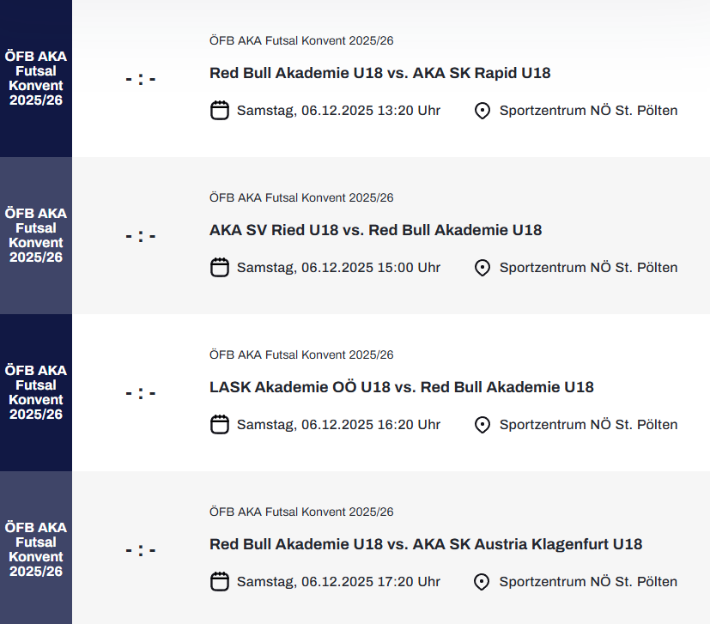This screenshot has width=710, height=624.
Task: Open Red Bull vs. Austria Klagenfurt match
Action: point(425,544)
